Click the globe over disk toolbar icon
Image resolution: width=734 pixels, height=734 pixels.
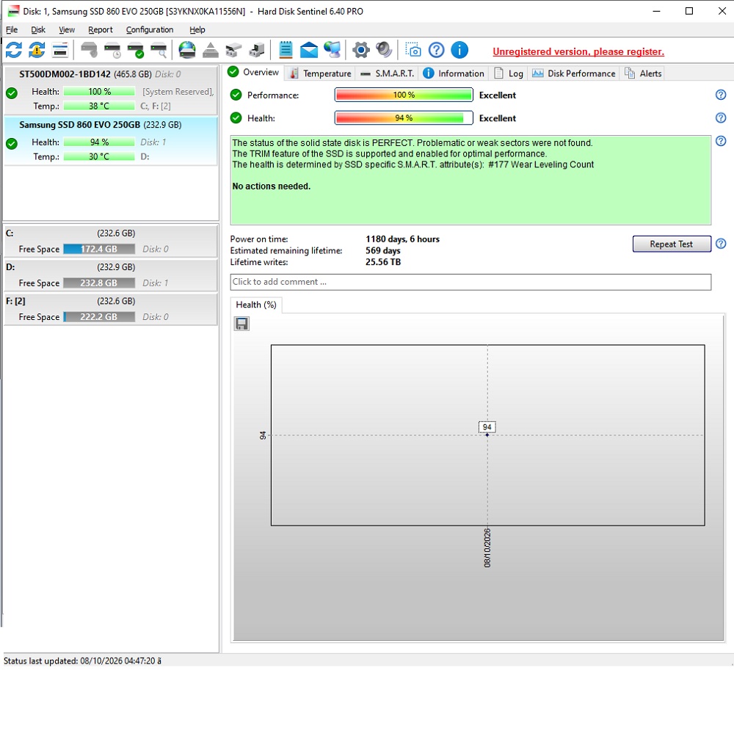coord(187,50)
